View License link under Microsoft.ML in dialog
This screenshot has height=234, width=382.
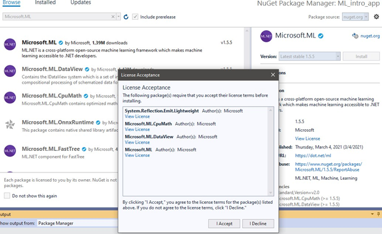[137, 155]
